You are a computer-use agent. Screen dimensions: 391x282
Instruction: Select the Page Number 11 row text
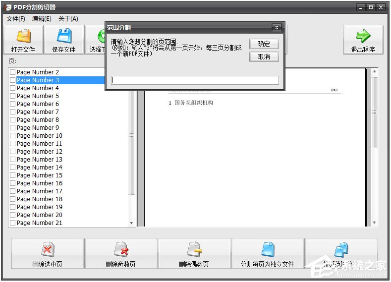click(40, 144)
